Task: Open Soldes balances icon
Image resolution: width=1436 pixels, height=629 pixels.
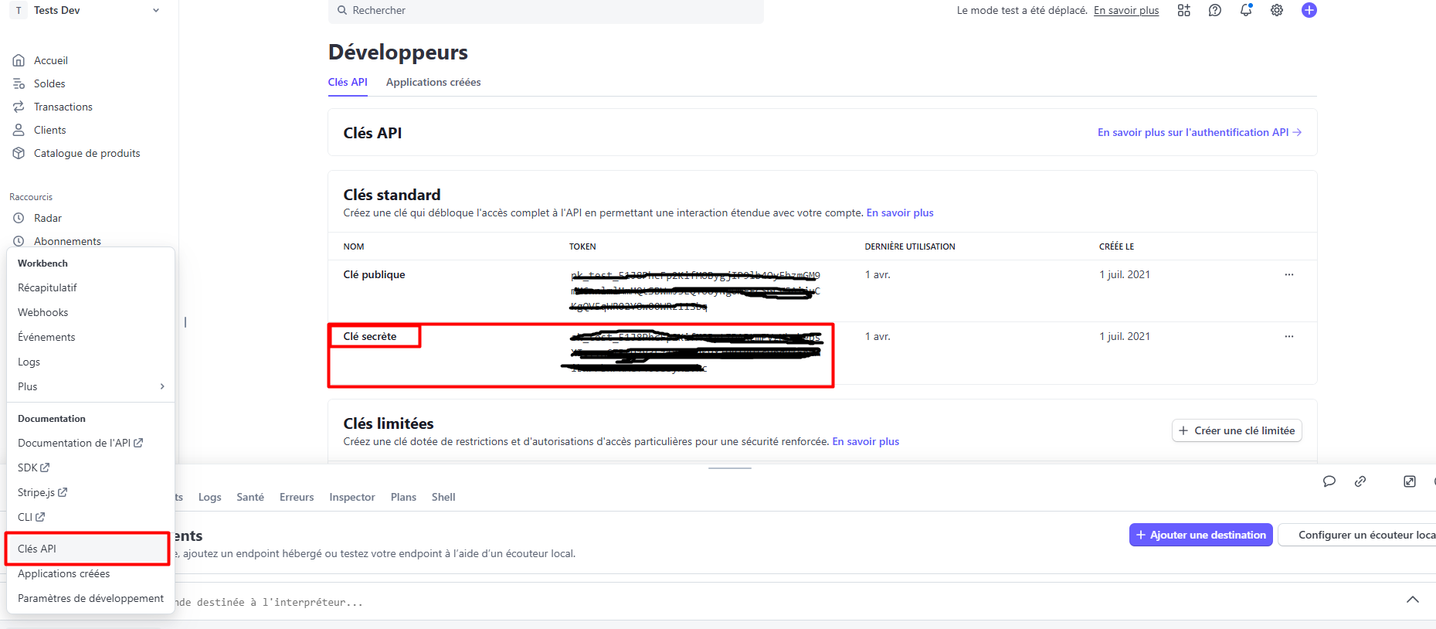Action: (19, 83)
